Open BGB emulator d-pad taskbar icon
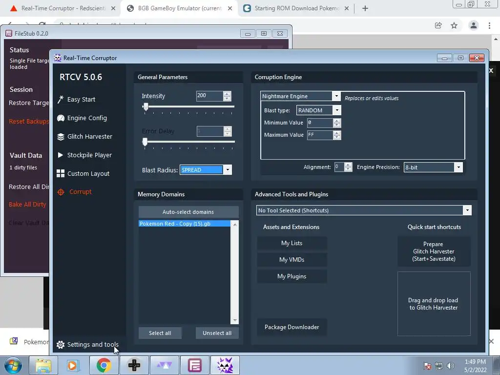 tap(134, 365)
